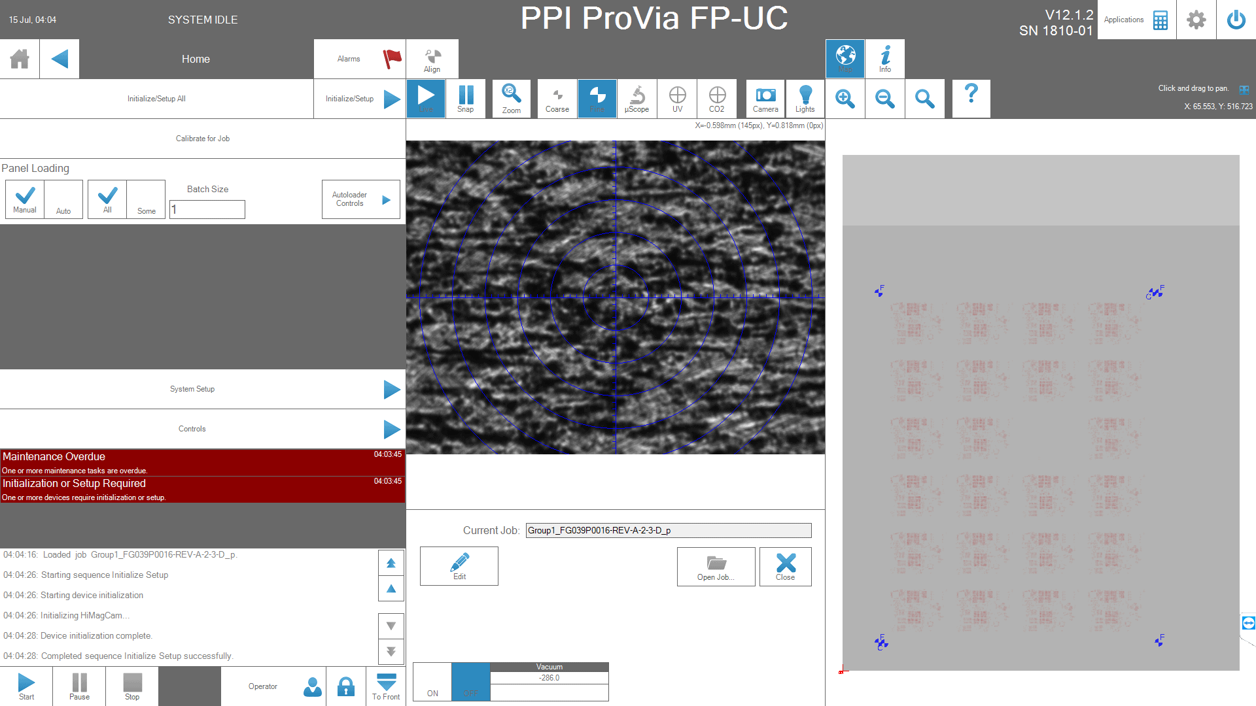Click the Open Job button

[x=716, y=566]
